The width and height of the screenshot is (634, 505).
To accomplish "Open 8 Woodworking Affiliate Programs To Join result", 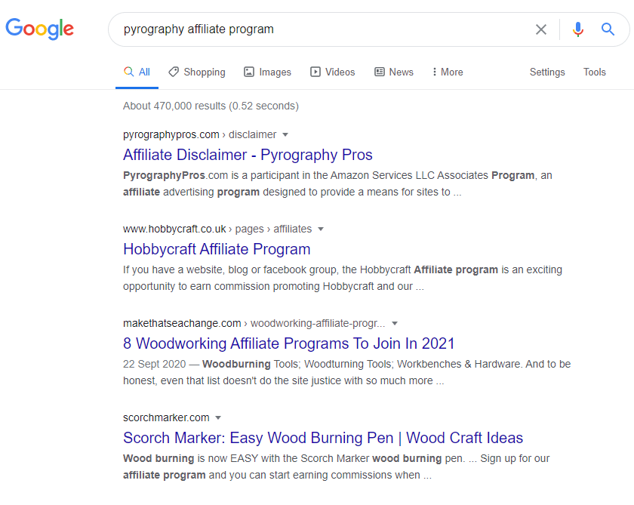I will [288, 343].
